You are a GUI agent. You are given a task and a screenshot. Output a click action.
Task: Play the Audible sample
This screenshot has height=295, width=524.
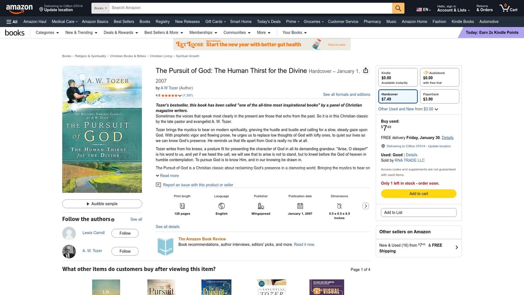(102, 204)
